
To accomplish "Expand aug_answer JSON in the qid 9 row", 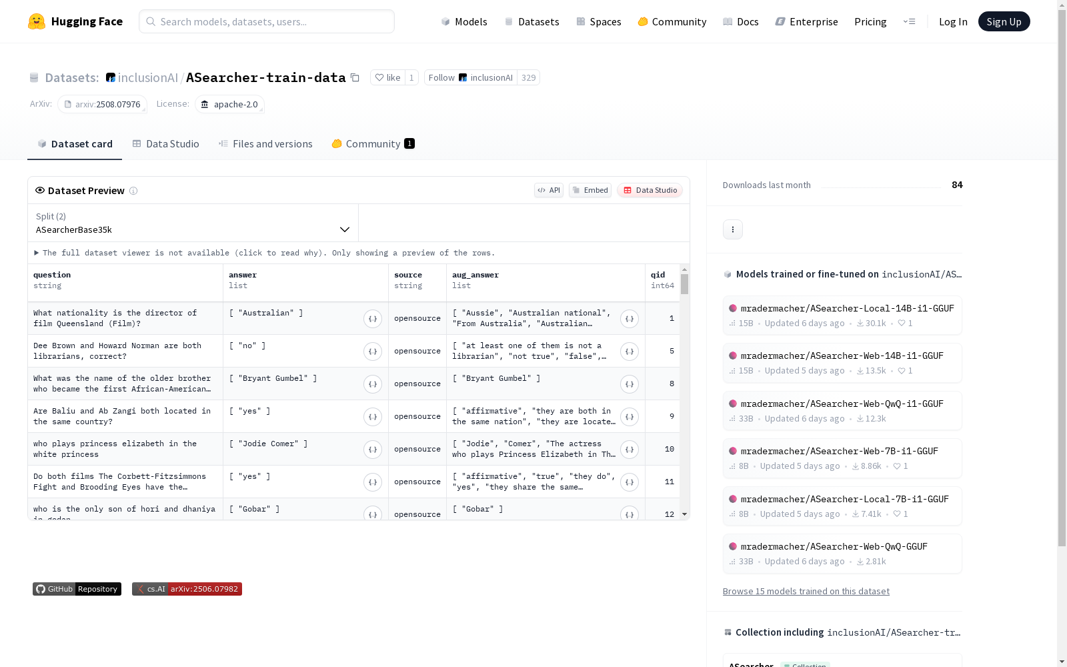I will (630, 417).
